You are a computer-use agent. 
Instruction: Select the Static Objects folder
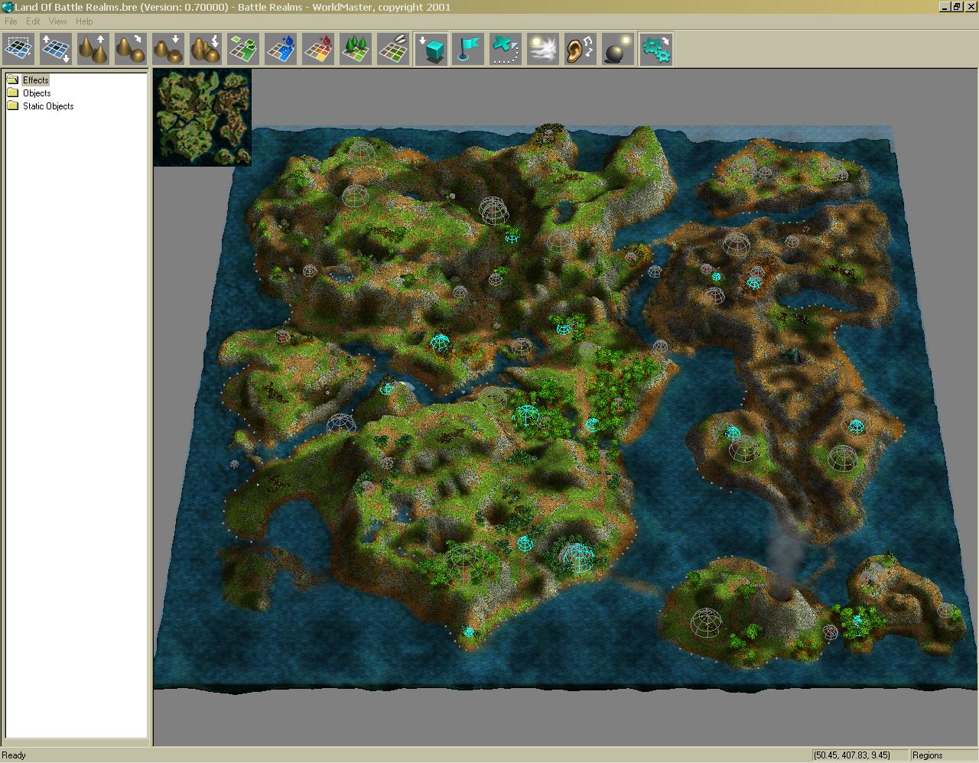[48, 106]
